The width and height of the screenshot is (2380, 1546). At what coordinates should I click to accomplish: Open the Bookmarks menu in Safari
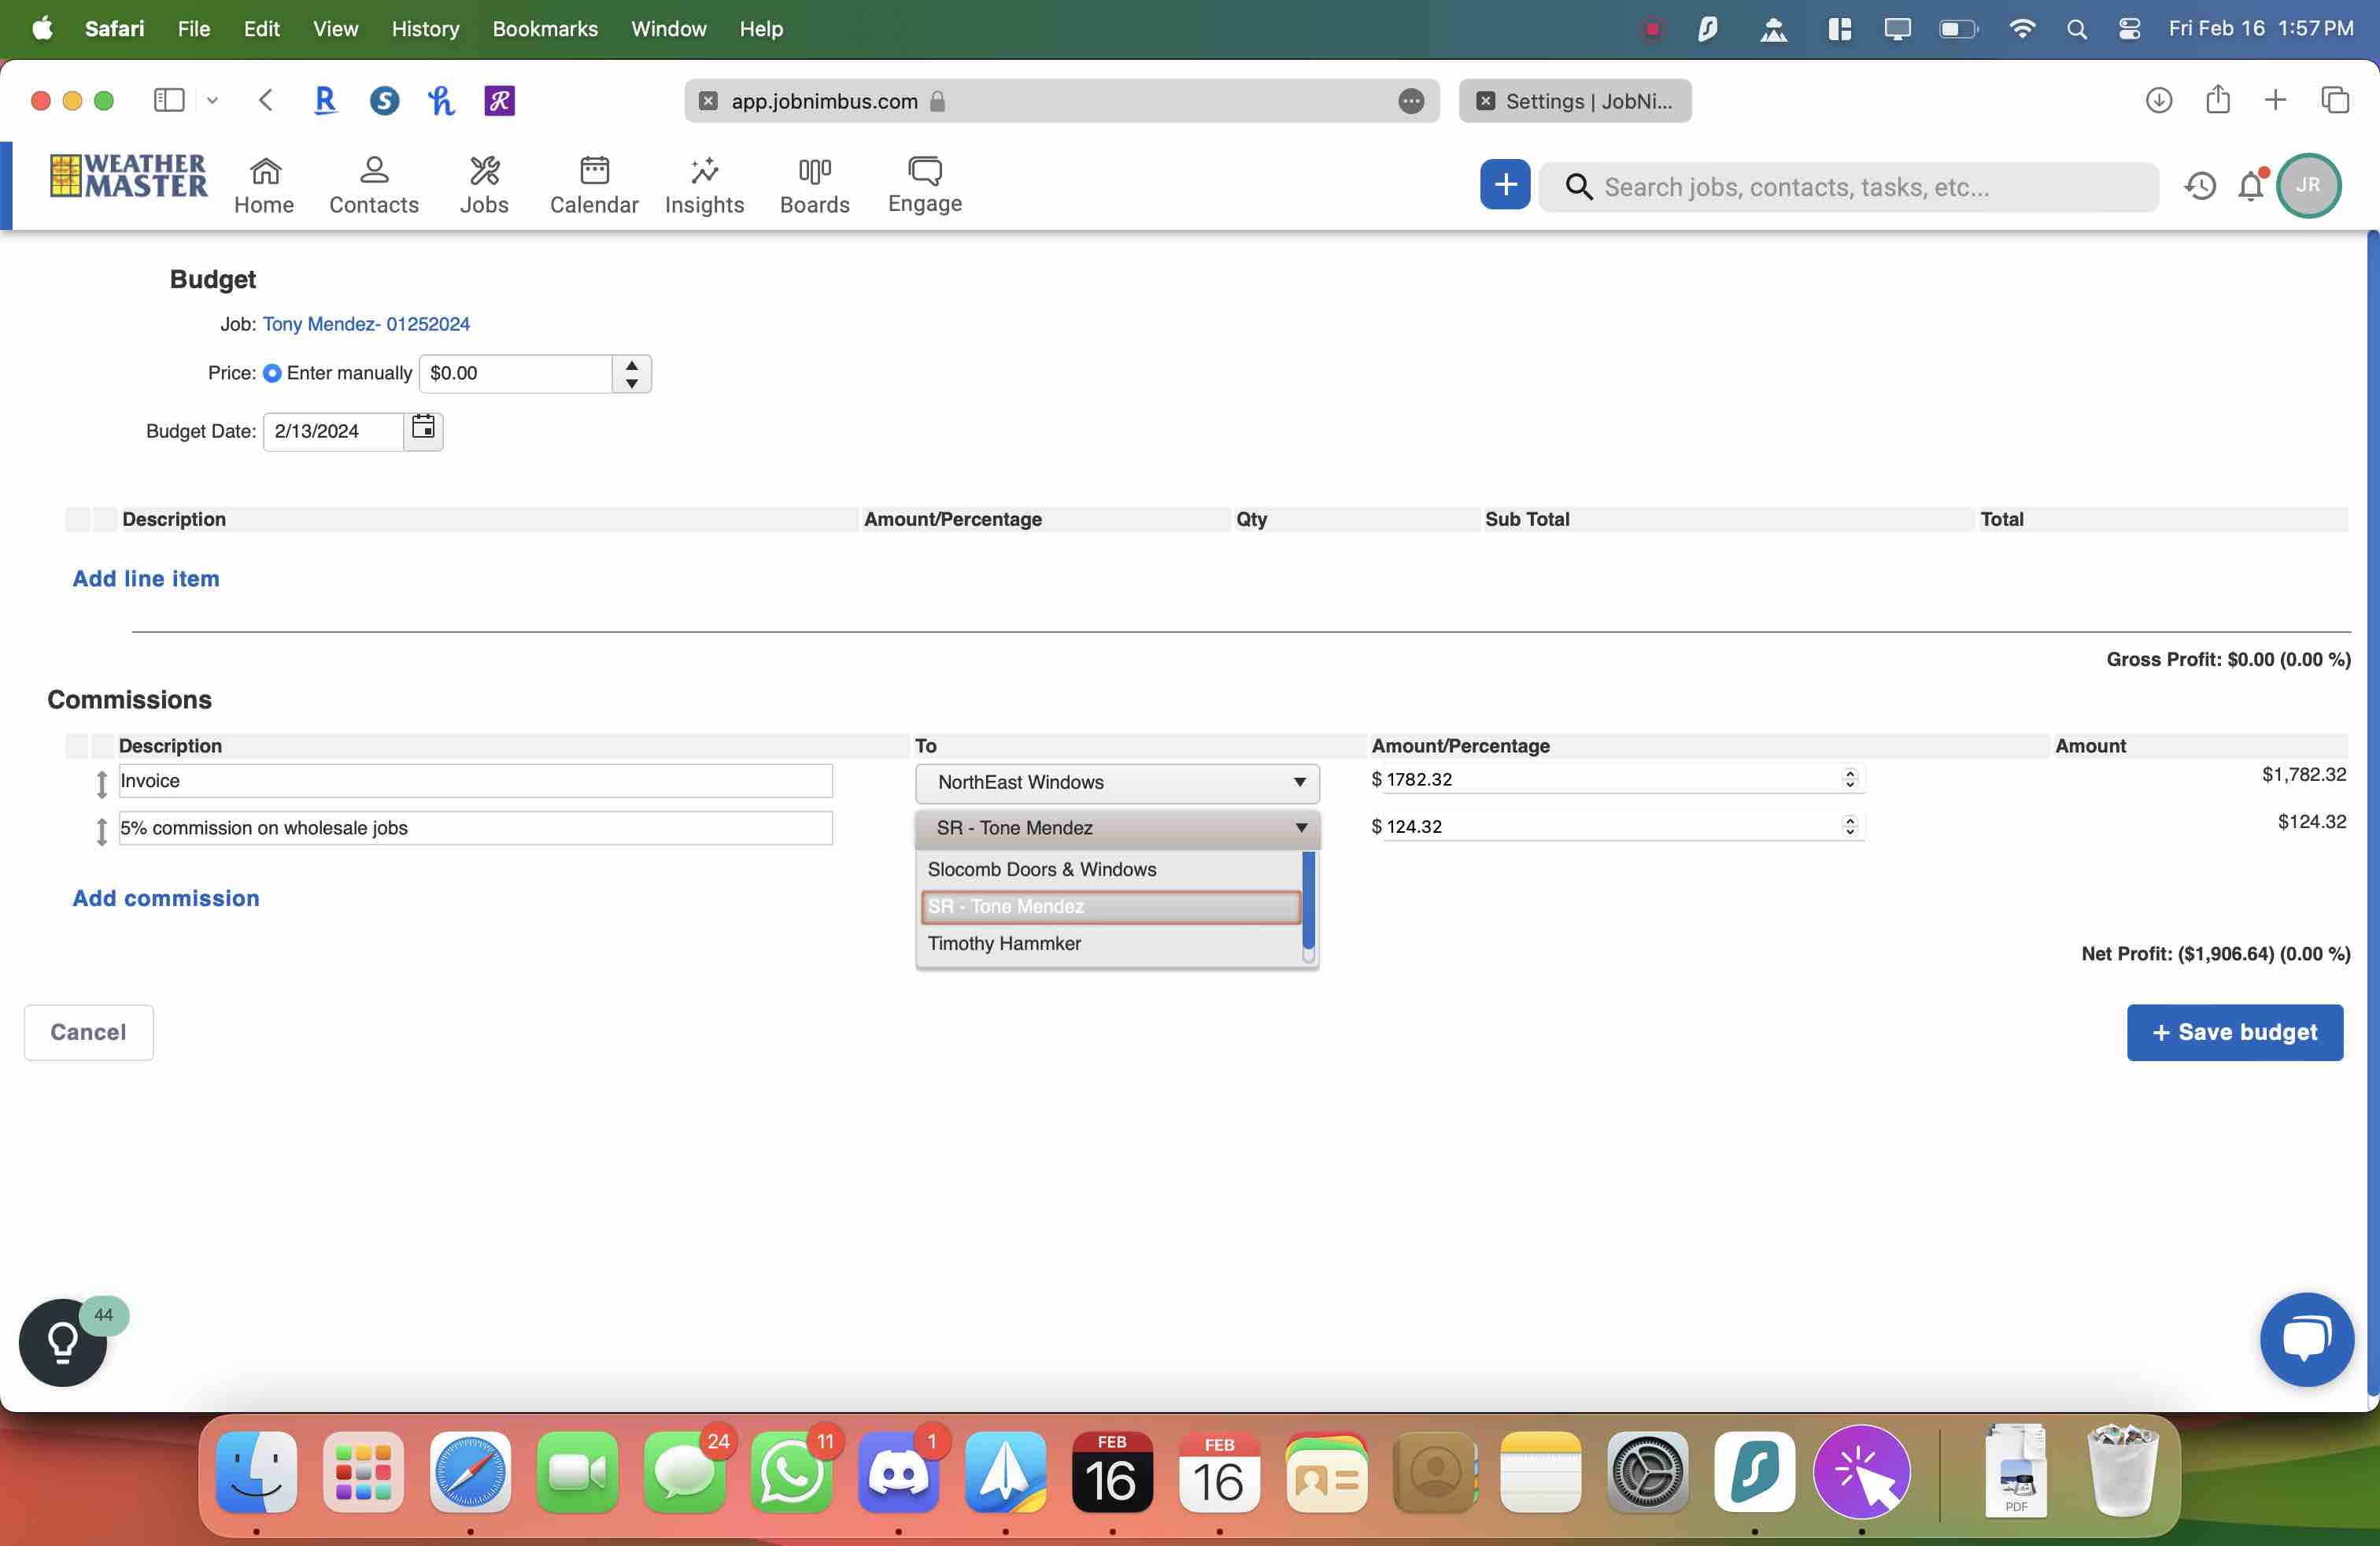(x=544, y=28)
